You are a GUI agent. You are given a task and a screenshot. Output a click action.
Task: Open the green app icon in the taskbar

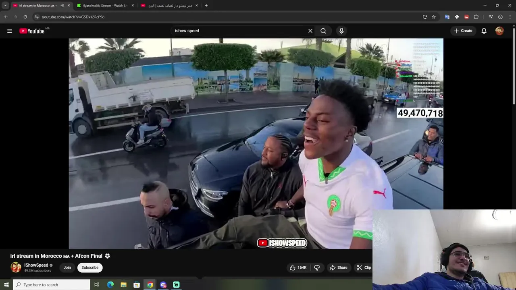tap(176, 285)
